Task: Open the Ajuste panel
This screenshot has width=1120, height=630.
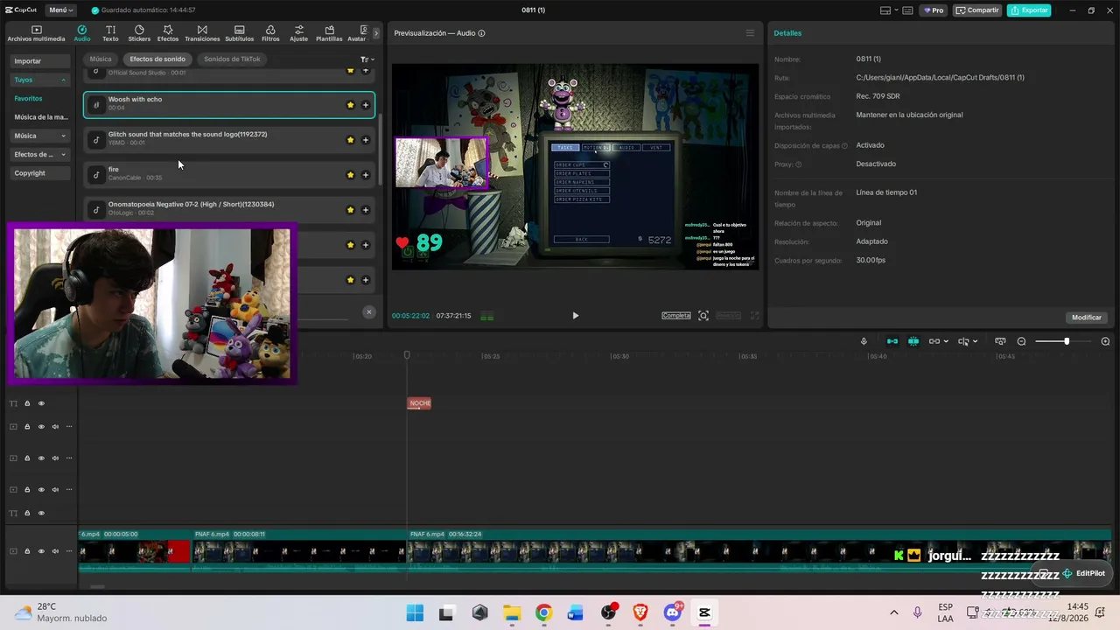Action: coord(299,33)
